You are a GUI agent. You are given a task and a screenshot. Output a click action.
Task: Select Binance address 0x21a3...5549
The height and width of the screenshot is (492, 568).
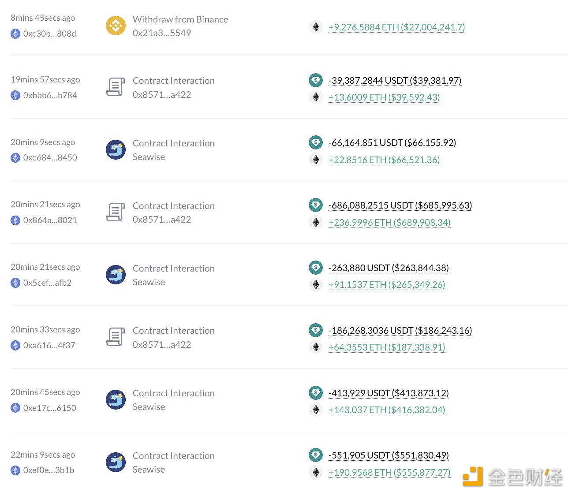pyautogui.click(x=162, y=33)
